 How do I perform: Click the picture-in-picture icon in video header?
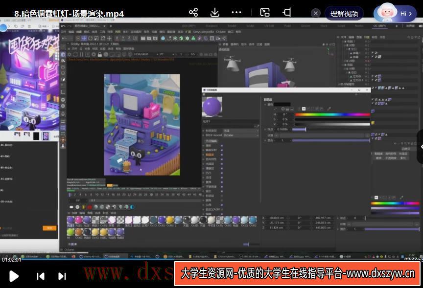[265, 12]
